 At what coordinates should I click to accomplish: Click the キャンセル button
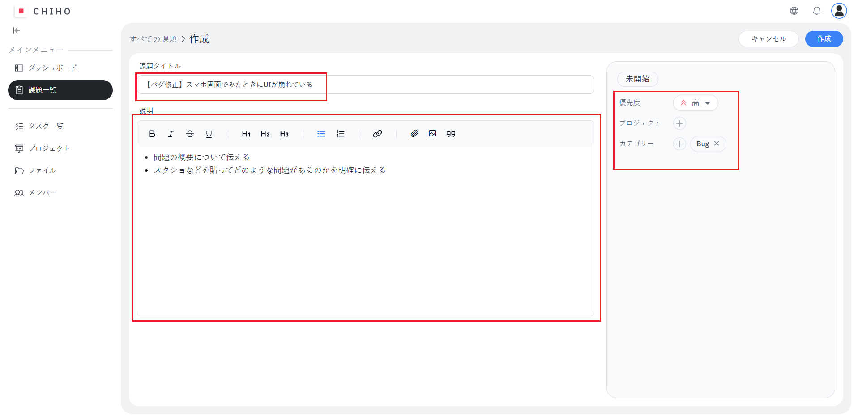click(x=768, y=39)
